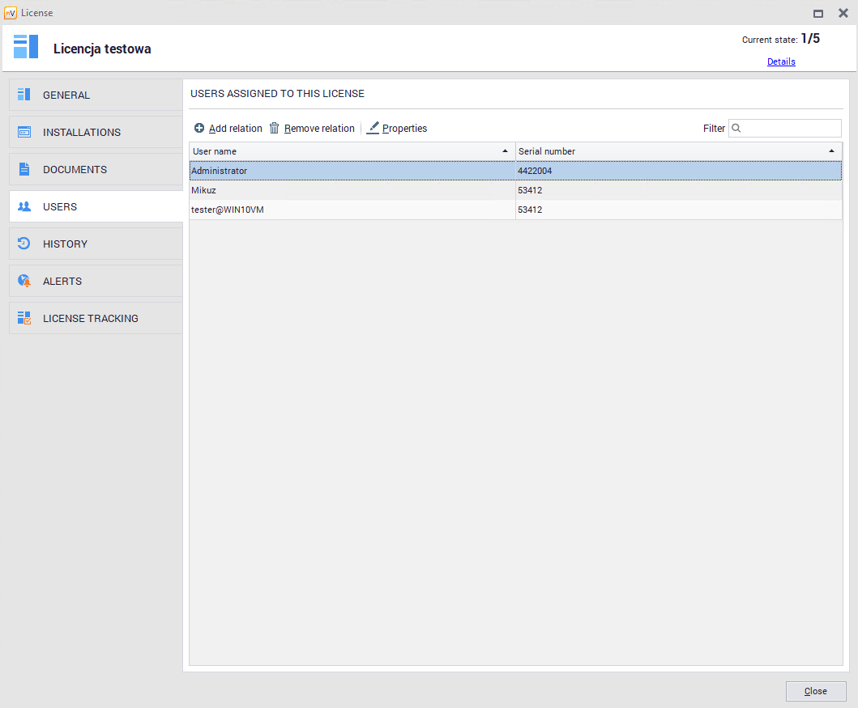The width and height of the screenshot is (858, 708).
Task: Click the General tab icon
Action: click(24, 95)
